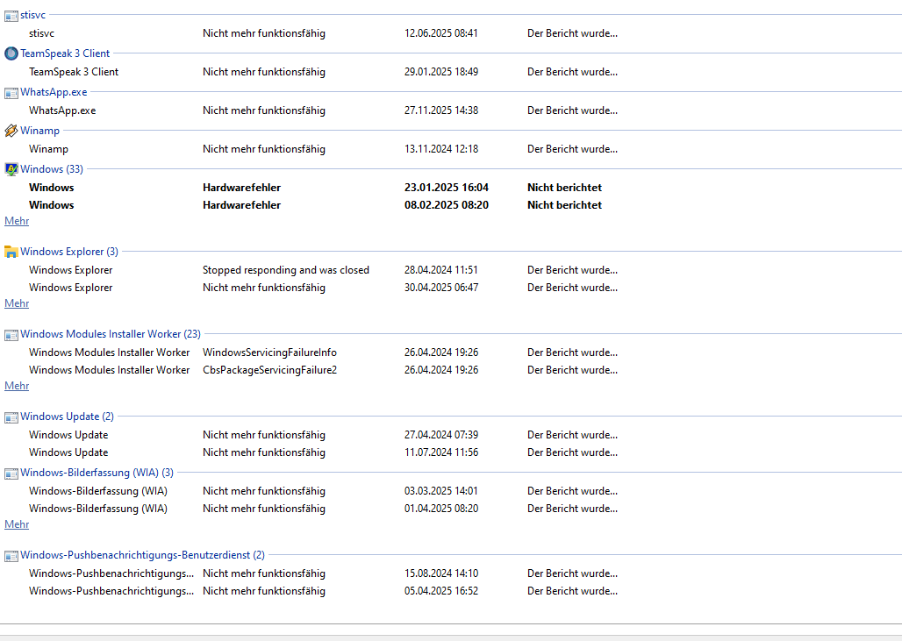This screenshot has height=641, width=902.
Task: Click the Winamp lightning icon
Action: pyautogui.click(x=11, y=131)
